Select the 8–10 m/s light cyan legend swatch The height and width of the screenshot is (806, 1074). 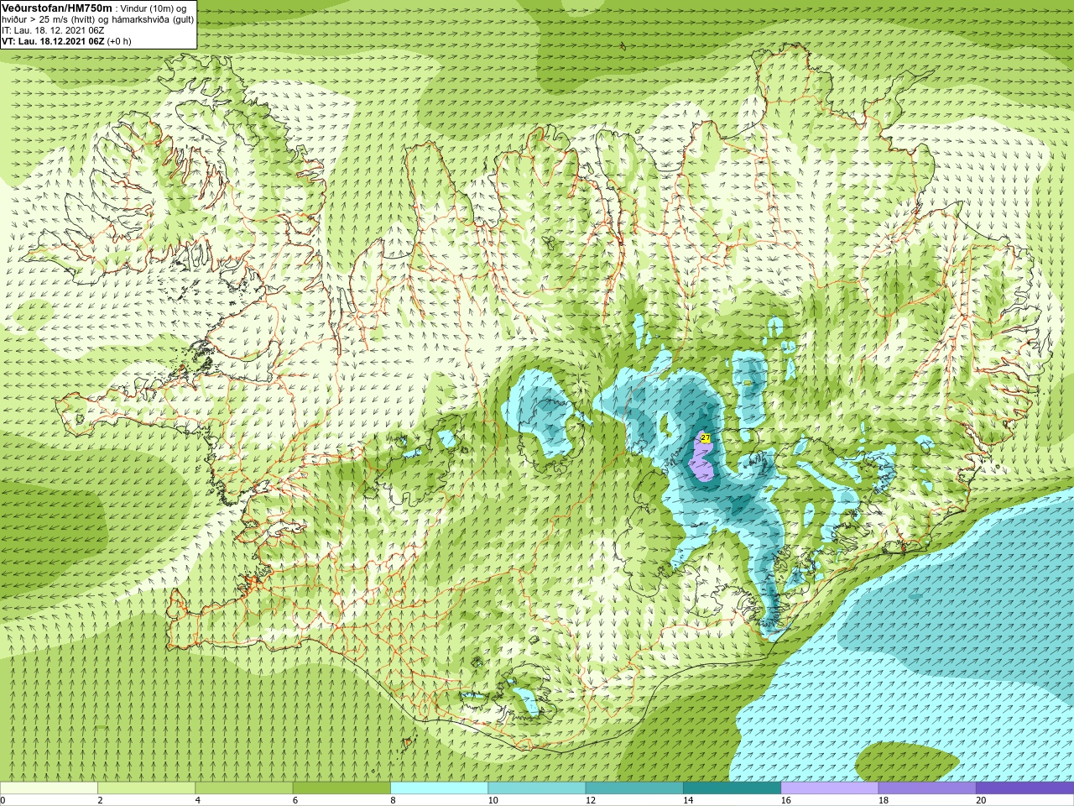tap(439, 788)
